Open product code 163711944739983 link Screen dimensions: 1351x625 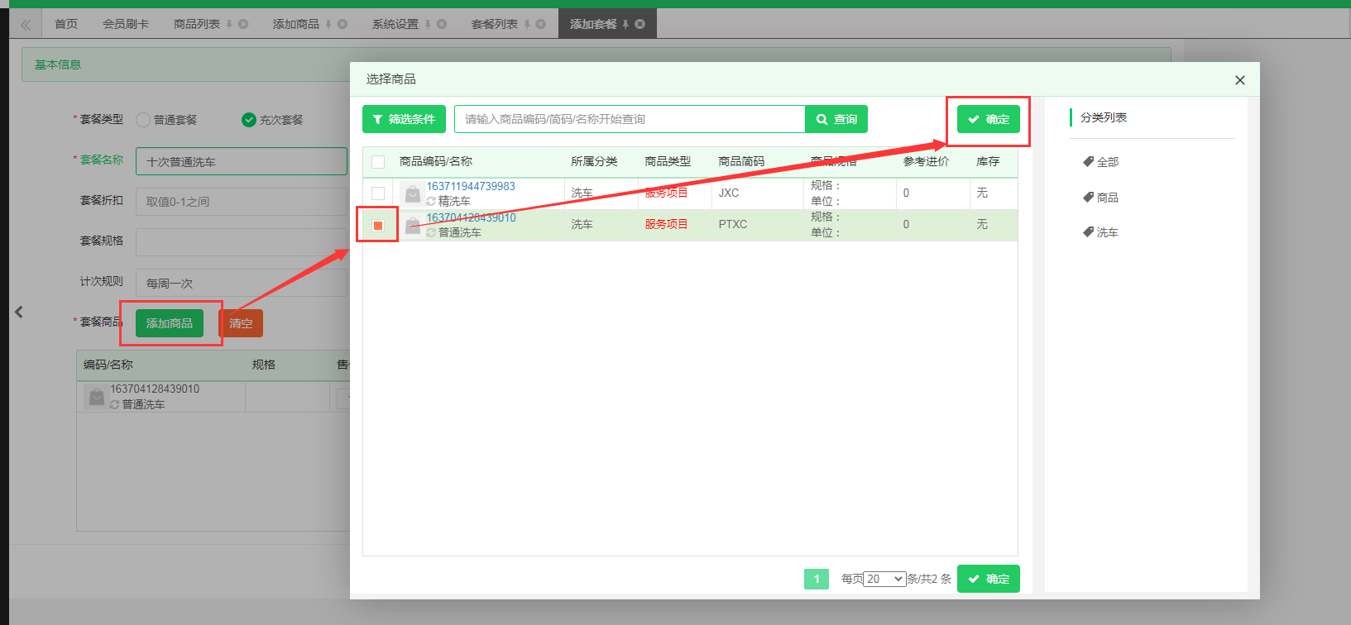pyautogui.click(x=471, y=186)
